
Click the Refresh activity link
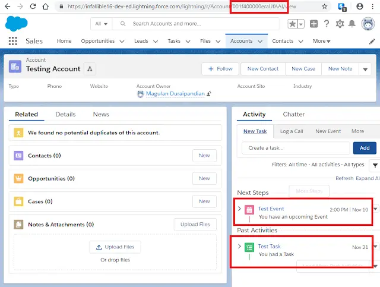[344, 178]
